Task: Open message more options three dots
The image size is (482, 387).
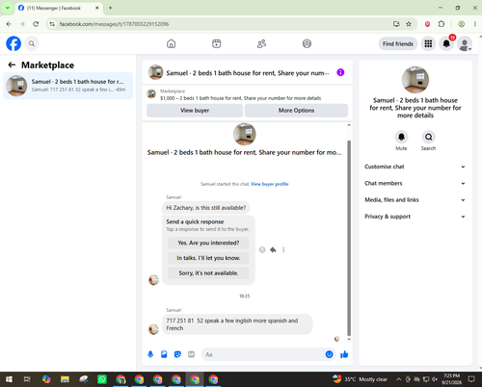Action: pos(283,249)
